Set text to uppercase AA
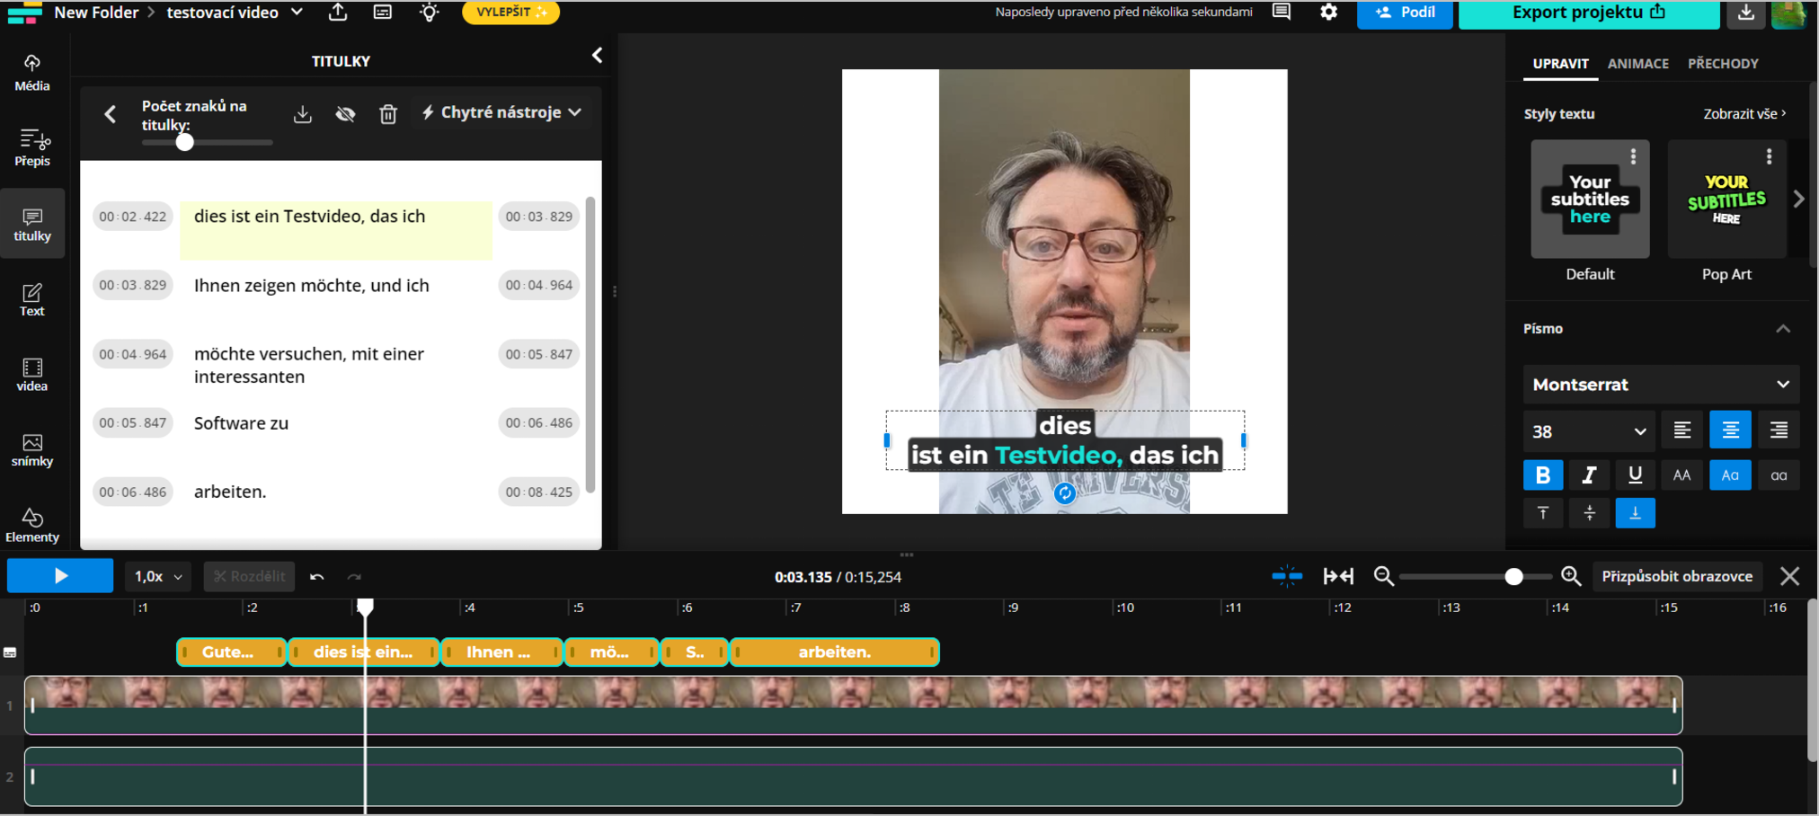The image size is (1819, 816). tap(1681, 475)
